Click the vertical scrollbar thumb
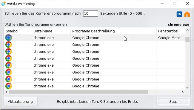 (187, 39)
